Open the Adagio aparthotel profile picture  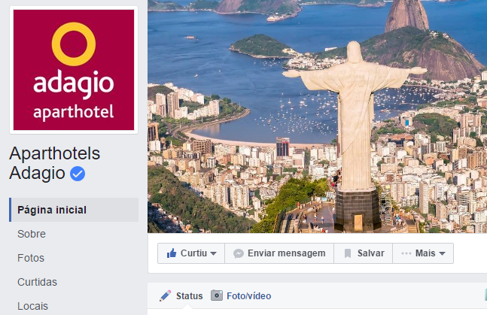[74, 70]
